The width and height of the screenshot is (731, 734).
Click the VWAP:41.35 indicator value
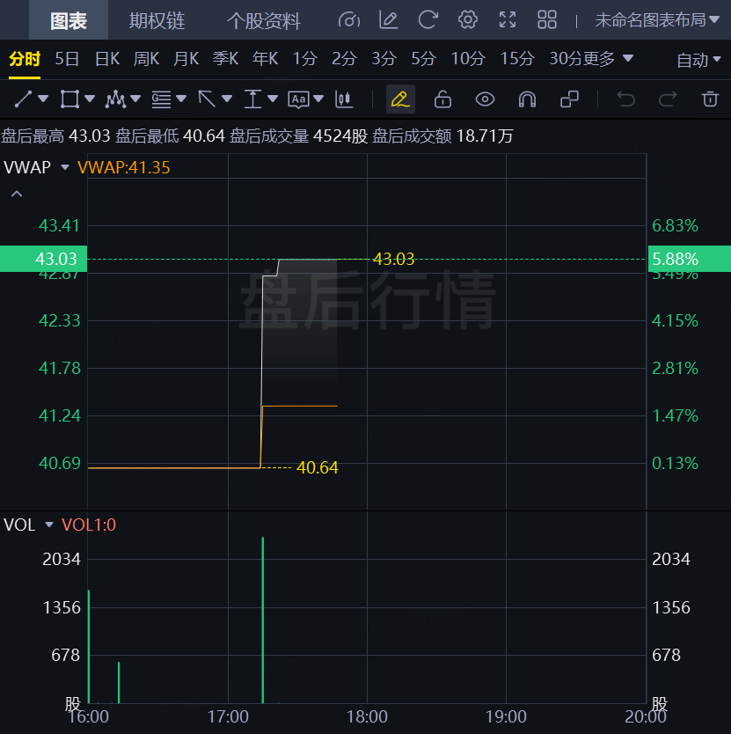pyautogui.click(x=123, y=167)
